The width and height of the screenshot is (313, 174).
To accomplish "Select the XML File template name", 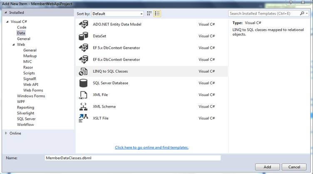I will tap(100, 95).
